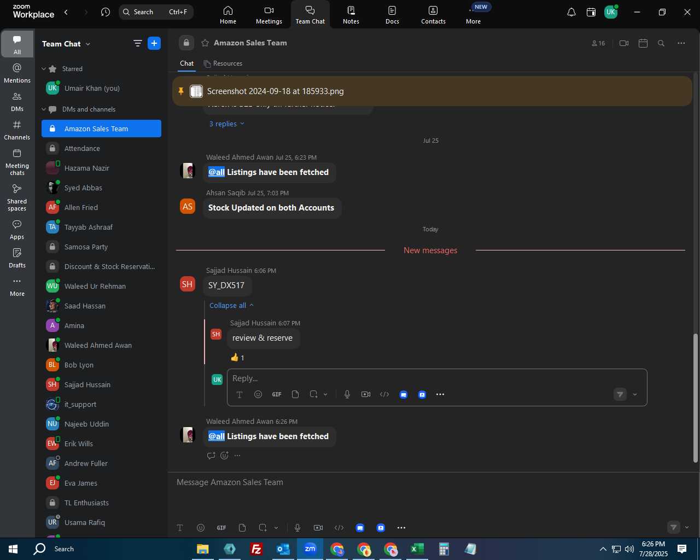700x560 pixels.
Task: Collapse the Starred section
Action: coord(44,69)
